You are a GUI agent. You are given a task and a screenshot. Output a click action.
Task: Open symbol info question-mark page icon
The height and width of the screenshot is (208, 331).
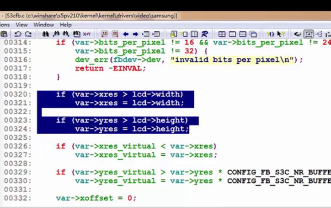(x=184, y=34)
